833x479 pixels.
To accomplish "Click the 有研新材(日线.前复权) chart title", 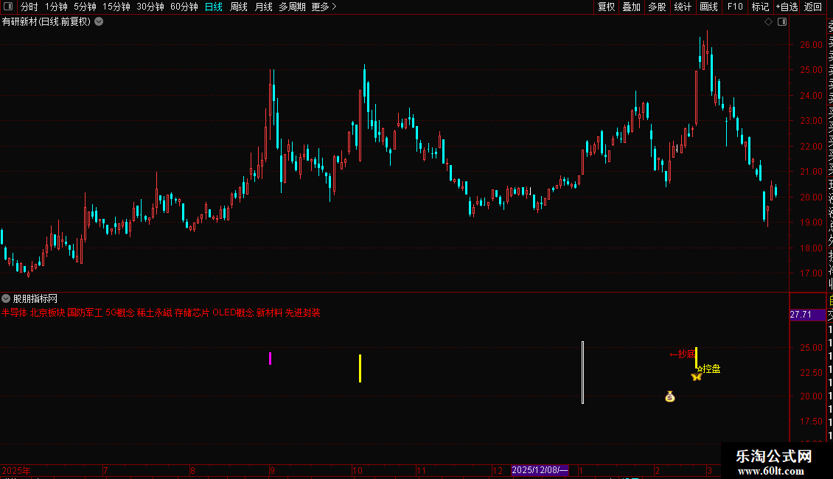I will (x=46, y=22).
